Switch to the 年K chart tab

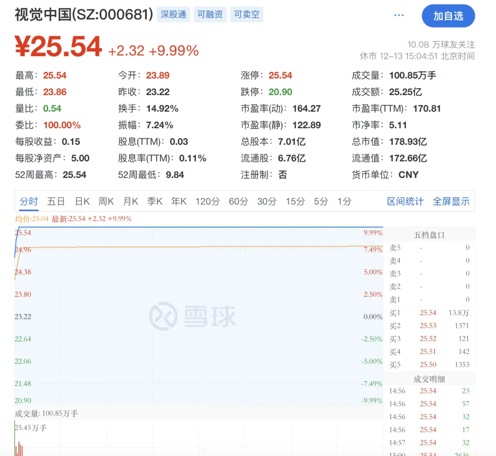[x=179, y=201]
